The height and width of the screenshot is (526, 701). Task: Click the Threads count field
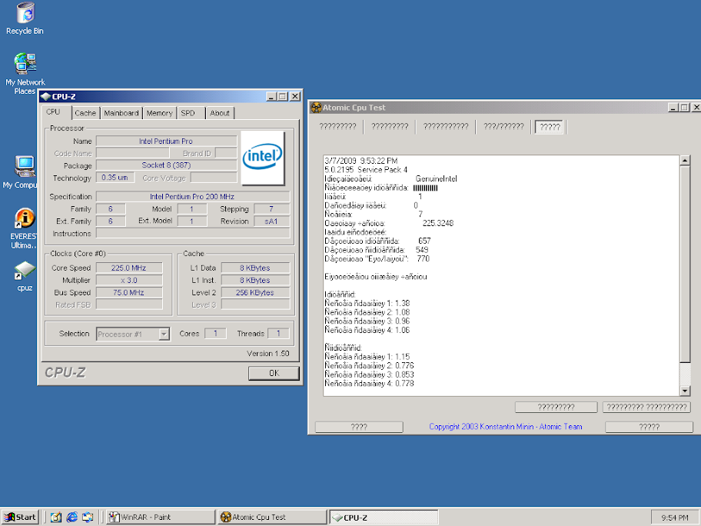(x=278, y=334)
